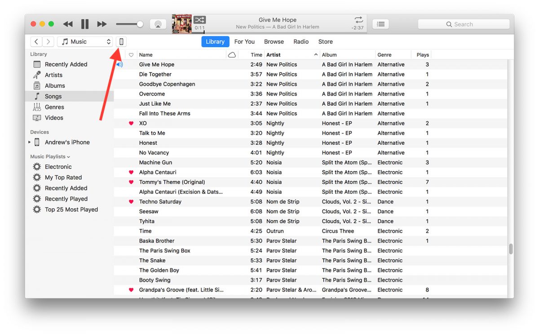The width and height of the screenshot is (539, 334).
Task: Click inside the Search field
Action: tap(464, 24)
